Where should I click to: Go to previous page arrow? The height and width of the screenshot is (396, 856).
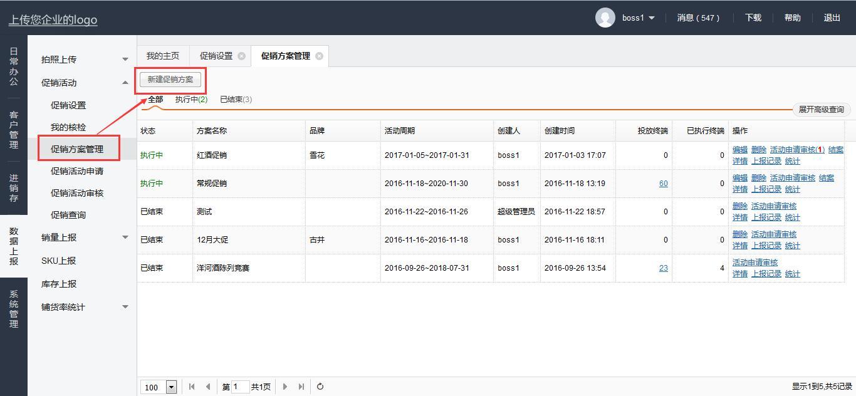(x=208, y=387)
